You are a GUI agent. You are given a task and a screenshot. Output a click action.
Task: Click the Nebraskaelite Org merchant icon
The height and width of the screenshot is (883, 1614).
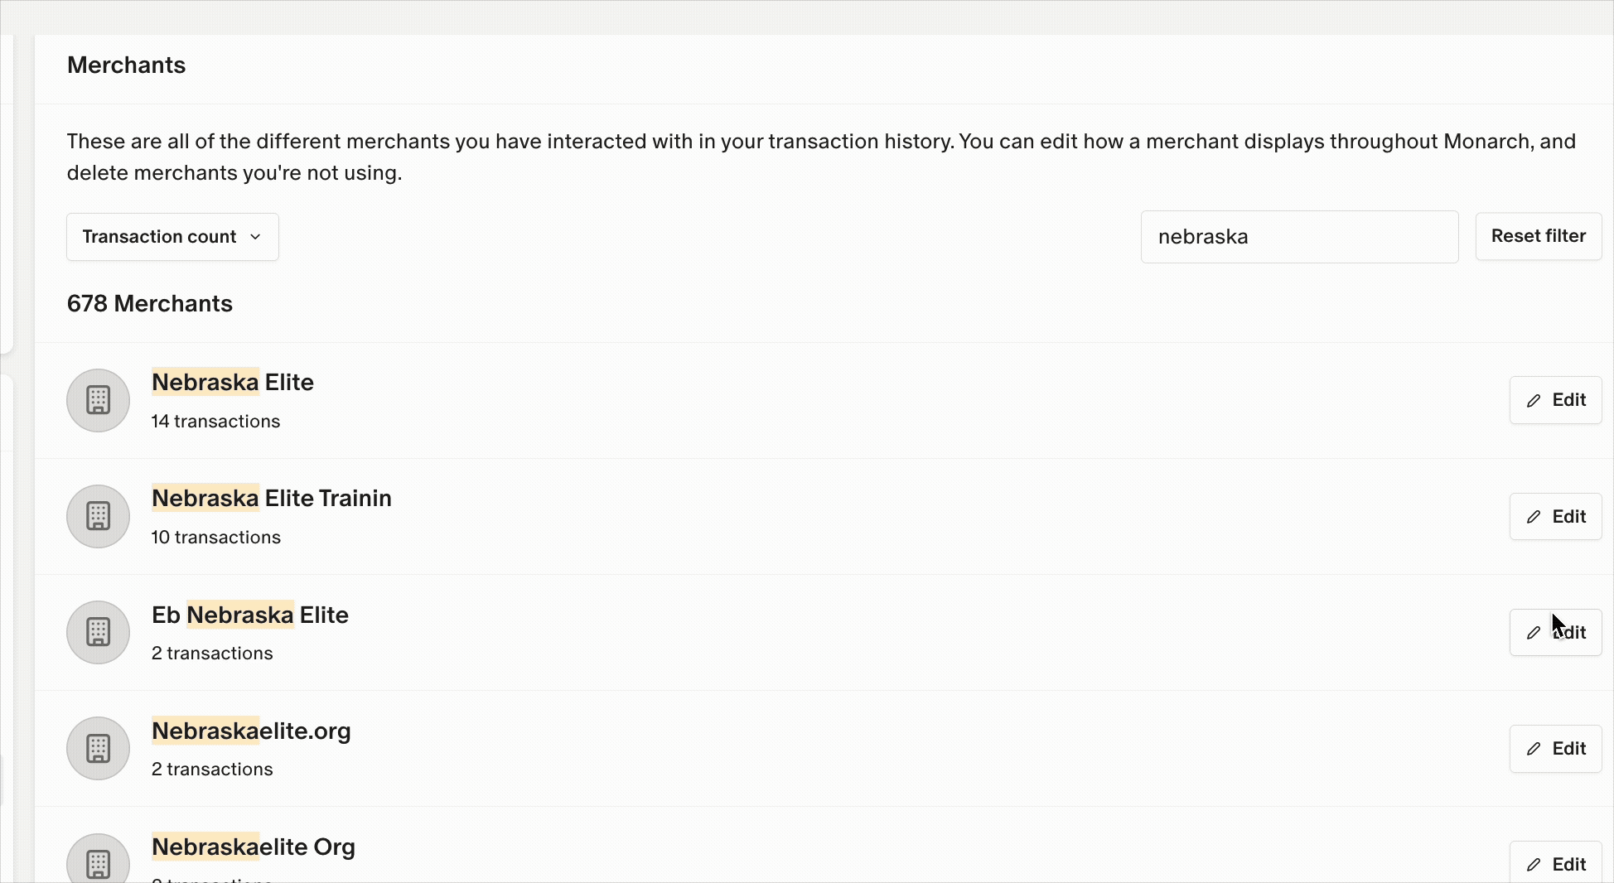click(98, 861)
